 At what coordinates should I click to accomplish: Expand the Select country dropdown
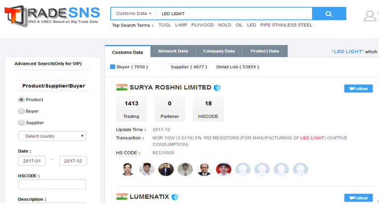point(52,136)
